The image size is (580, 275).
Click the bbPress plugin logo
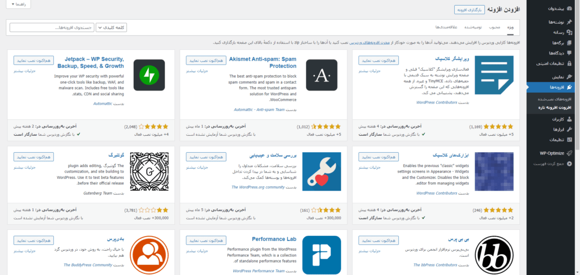[494, 255]
